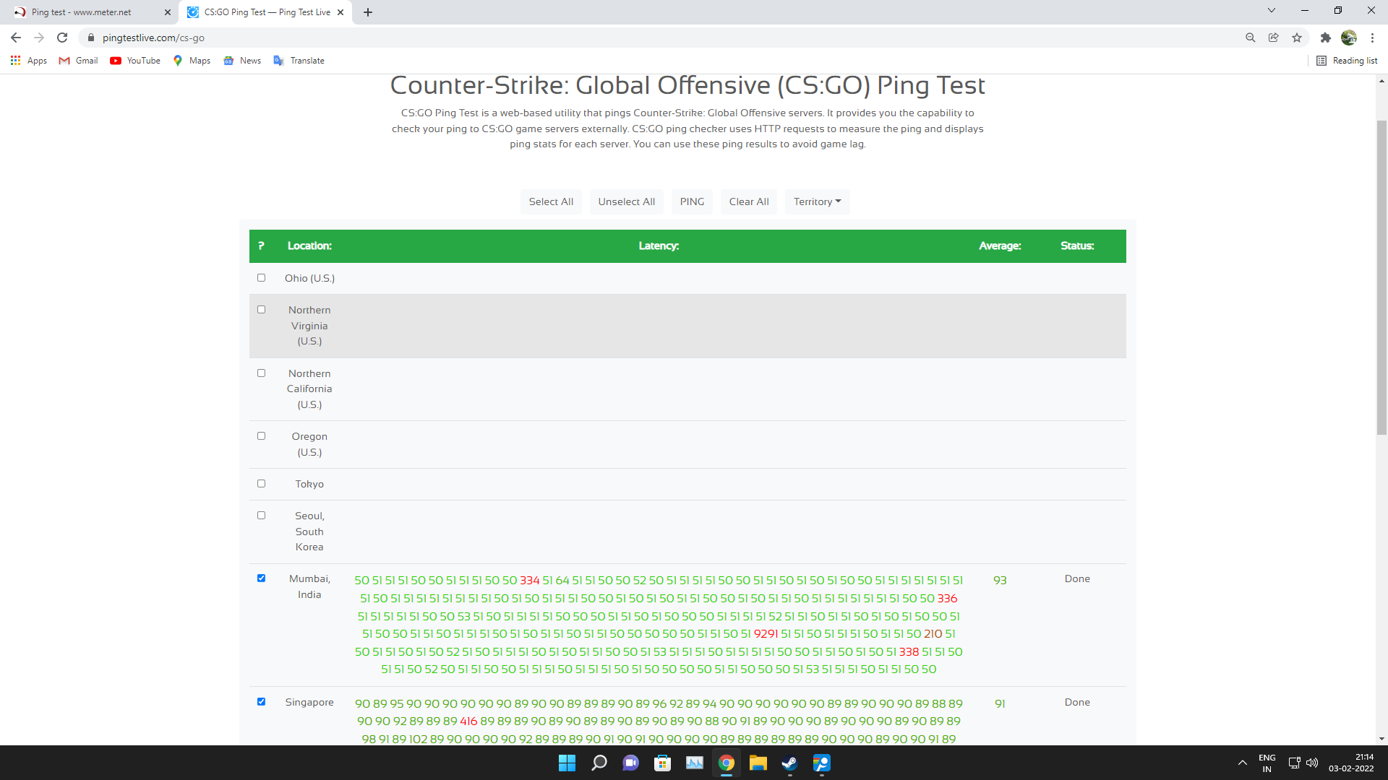Open the browser zoom control
Screen dimensions: 1388x780
click(1250, 38)
